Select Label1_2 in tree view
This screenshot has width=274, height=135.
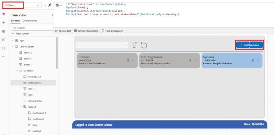(x=28, y=53)
